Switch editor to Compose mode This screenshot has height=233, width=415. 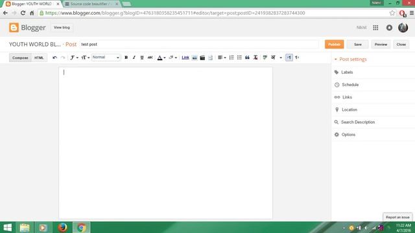point(20,58)
